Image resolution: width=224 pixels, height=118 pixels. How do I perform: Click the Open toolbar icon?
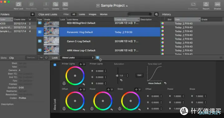tap(65, 4)
